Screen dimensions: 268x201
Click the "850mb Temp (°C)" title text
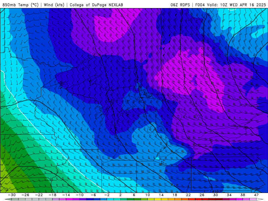click(x=20, y=5)
